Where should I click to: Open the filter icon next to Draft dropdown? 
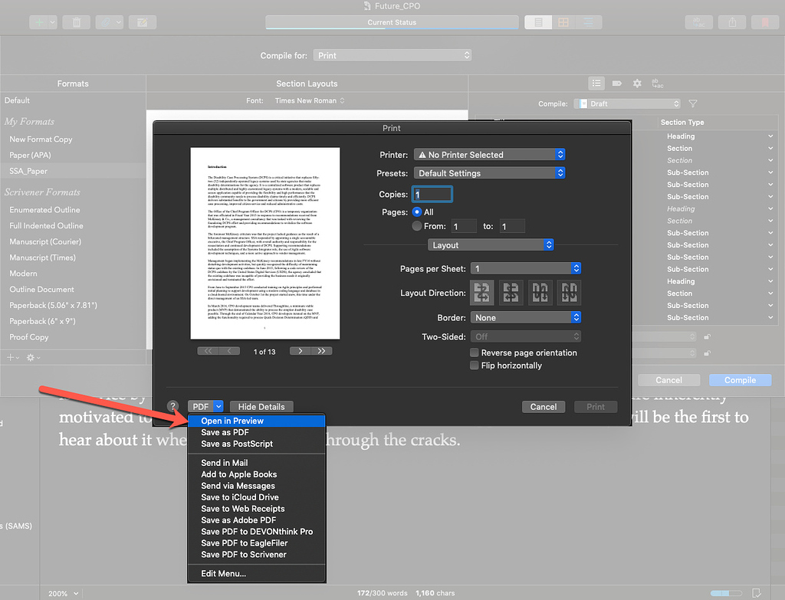(x=692, y=103)
